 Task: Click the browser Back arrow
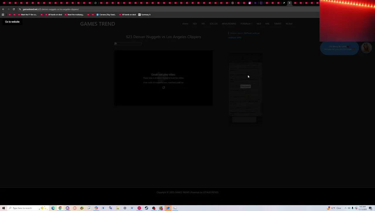tap(3, 9)
